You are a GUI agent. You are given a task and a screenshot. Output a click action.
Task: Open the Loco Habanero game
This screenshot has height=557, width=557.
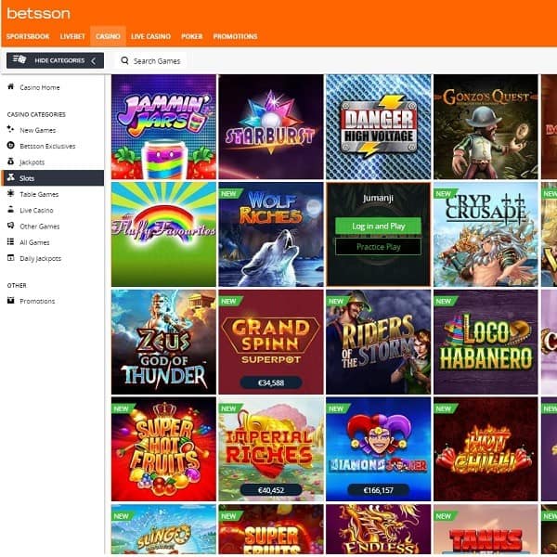486,342
